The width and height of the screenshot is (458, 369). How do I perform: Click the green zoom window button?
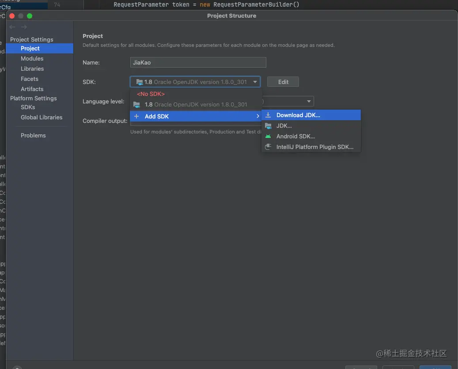[30, 16]
